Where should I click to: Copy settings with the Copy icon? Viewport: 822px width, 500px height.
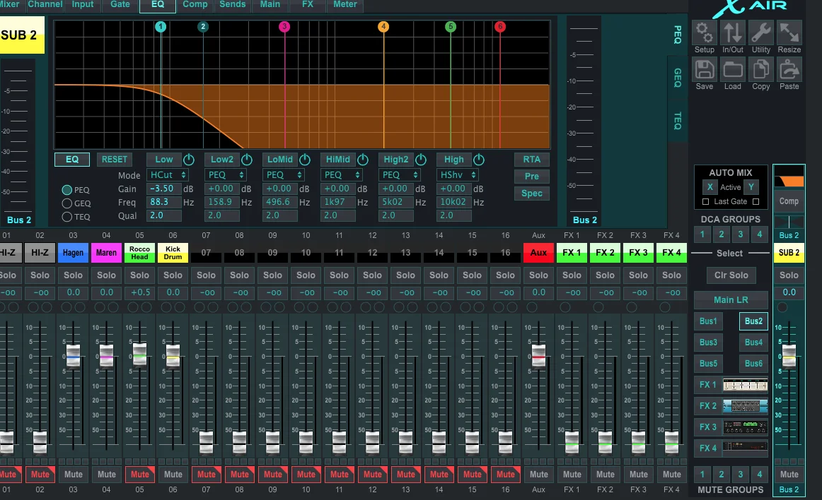coord(761,70)
